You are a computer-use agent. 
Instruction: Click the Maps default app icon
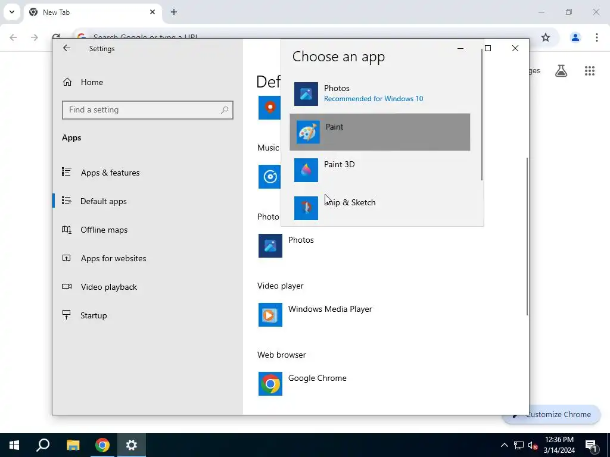[270, 108]
